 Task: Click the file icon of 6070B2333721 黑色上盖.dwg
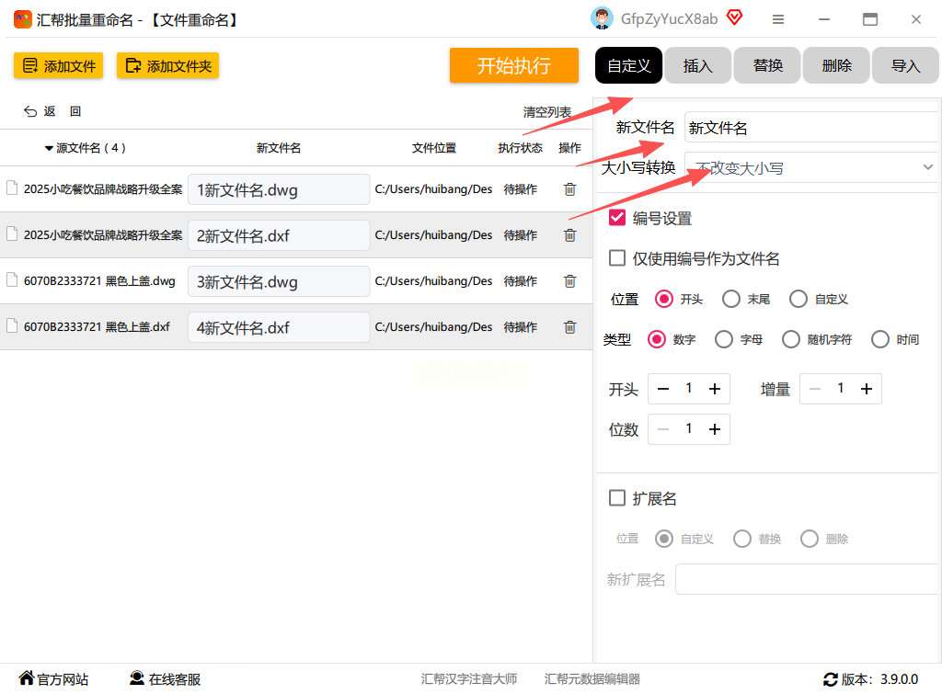point(11,279)
